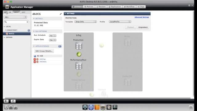Screen dimensions: 197x111
Task: Click the disabled Protect button
Action: point(131,27)
